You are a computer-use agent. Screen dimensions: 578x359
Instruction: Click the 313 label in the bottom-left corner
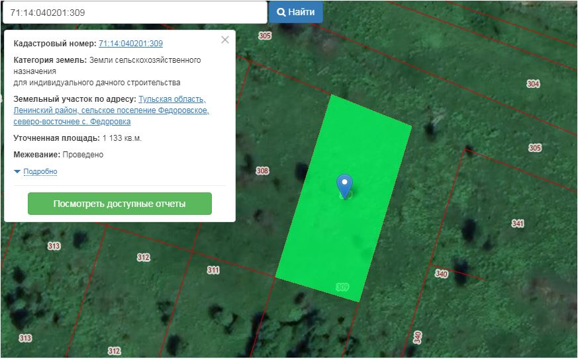pyautogui.click(x=25, y=338)
